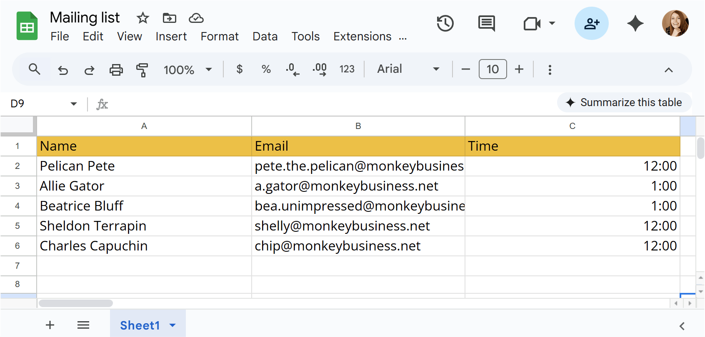The width and height of the screenshot is (705, 337).
Task: Open the Sheet1 tab options arrow
Action: click(x=172, y=325)
